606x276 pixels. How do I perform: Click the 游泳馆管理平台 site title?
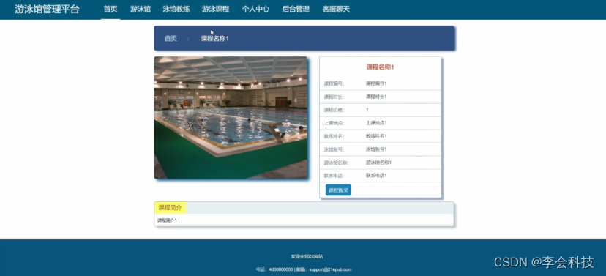tap(47, 10)
